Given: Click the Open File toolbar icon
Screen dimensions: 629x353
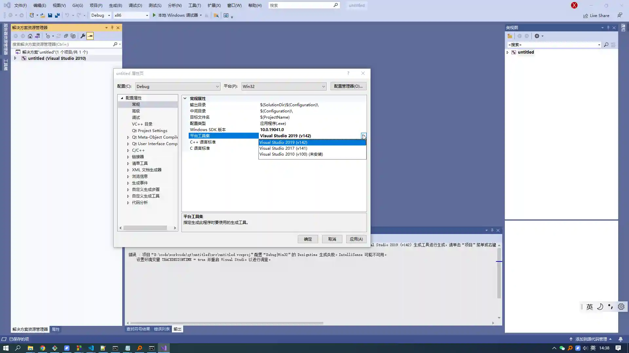Looking at the screenshot, I should 43,15.
